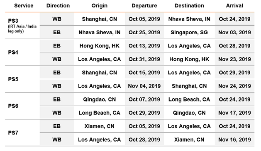Click the Destination column header
Viewport: 261px width, 151px height.
click(189, 6)
